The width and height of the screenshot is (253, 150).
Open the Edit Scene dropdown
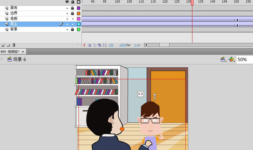pos(223,60)
